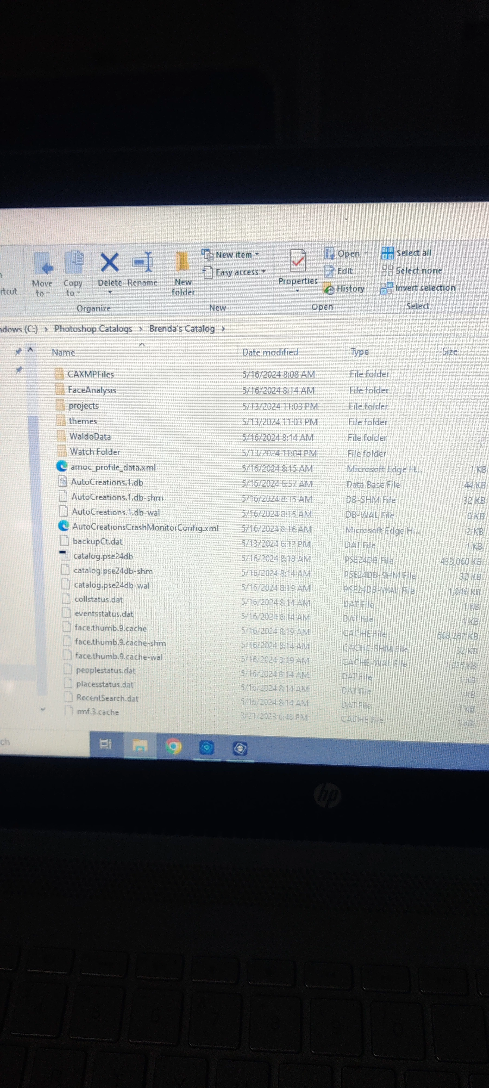Screen dimensions: 489x1088
Task: Open File Explorer from the taskbar
Action: 140,745
